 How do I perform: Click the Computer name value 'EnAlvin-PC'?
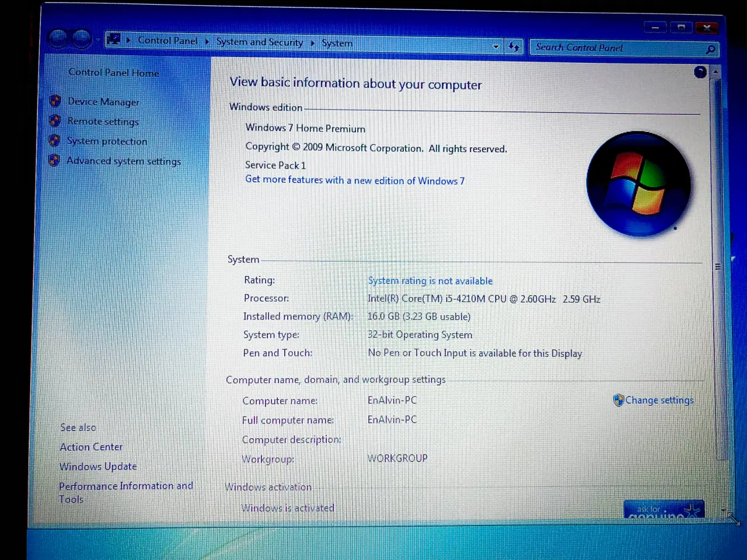392,400
